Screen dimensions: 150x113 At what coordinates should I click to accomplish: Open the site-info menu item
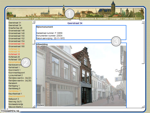(129, 19)
